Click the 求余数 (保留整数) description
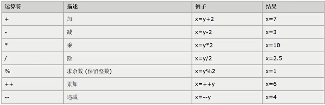The height and width of the screenshot is (105, 325). click(89, 71)
